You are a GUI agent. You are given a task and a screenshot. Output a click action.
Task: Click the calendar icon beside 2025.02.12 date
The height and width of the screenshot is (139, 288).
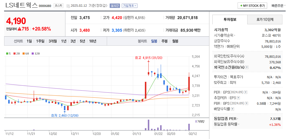(x=68, y=6)
